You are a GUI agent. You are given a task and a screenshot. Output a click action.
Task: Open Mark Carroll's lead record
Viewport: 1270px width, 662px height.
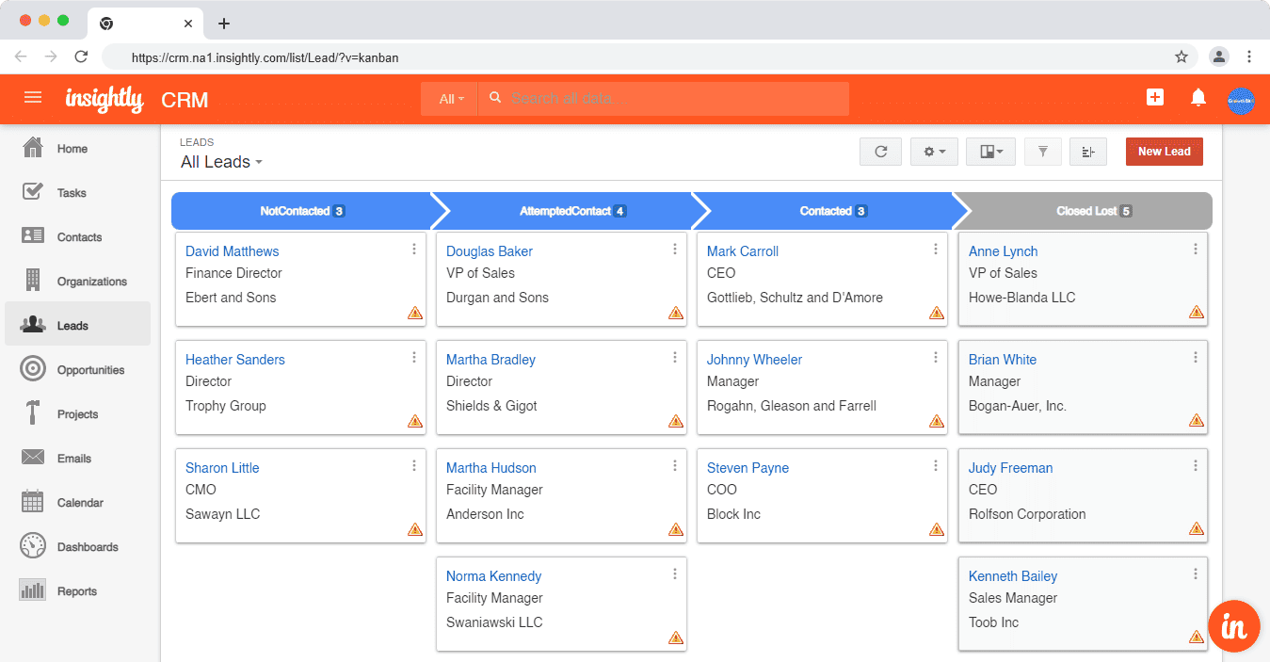click(x=742, y=250)
